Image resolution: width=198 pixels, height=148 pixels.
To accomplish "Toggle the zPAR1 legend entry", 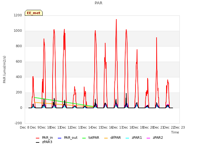I will [134, 138].
